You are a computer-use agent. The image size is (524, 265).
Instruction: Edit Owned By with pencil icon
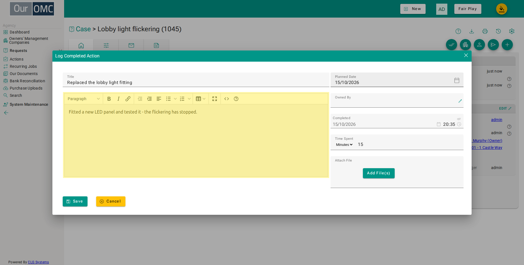point(460,101)
